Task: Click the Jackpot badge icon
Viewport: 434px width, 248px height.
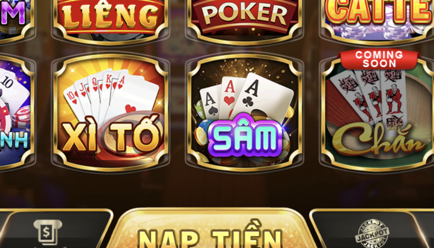Action: coord(372,233)
